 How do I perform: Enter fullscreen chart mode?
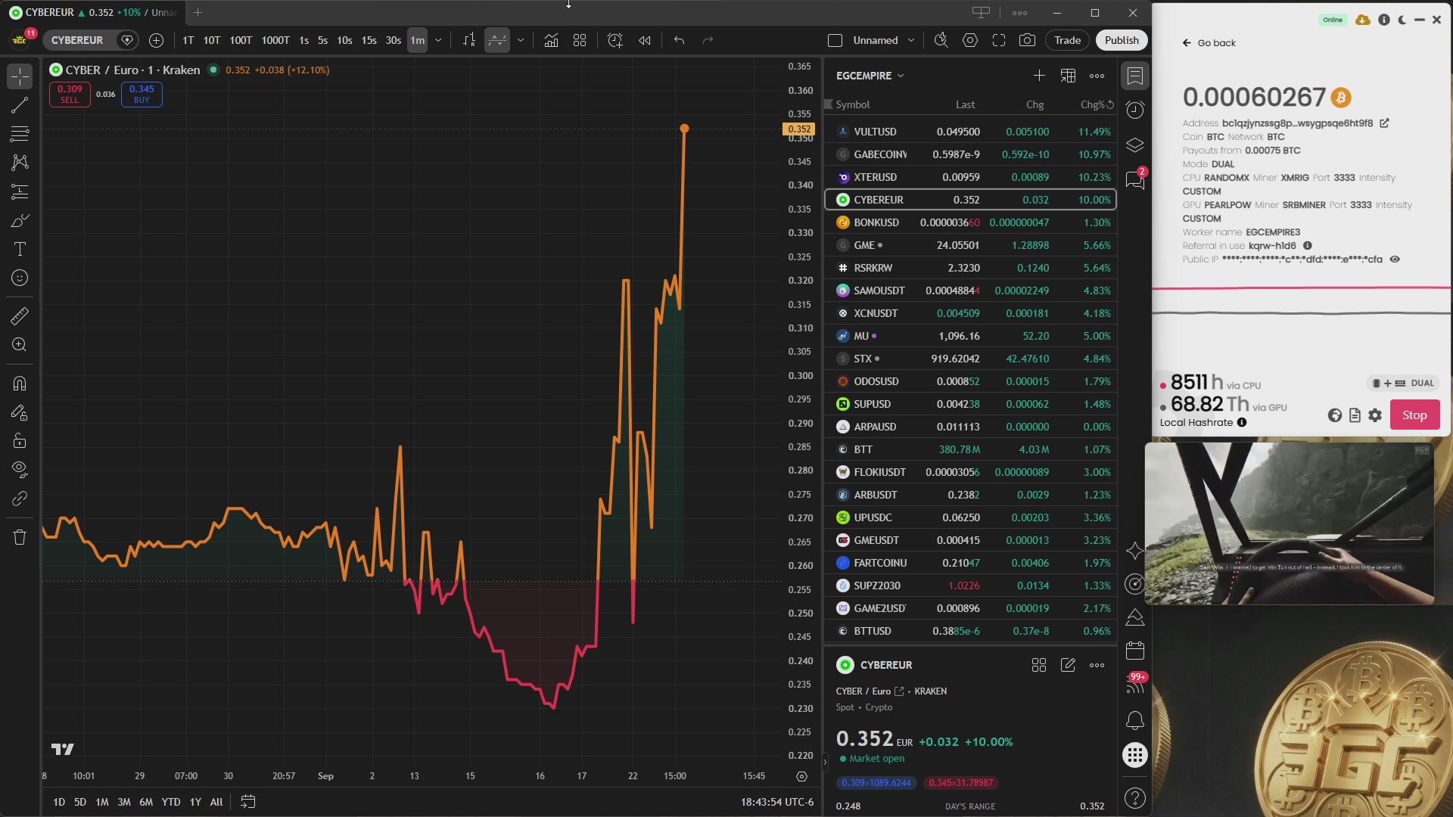point(999,40)
